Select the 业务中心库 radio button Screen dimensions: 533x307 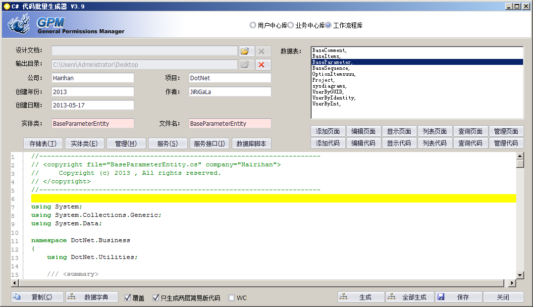pos(290,25)
